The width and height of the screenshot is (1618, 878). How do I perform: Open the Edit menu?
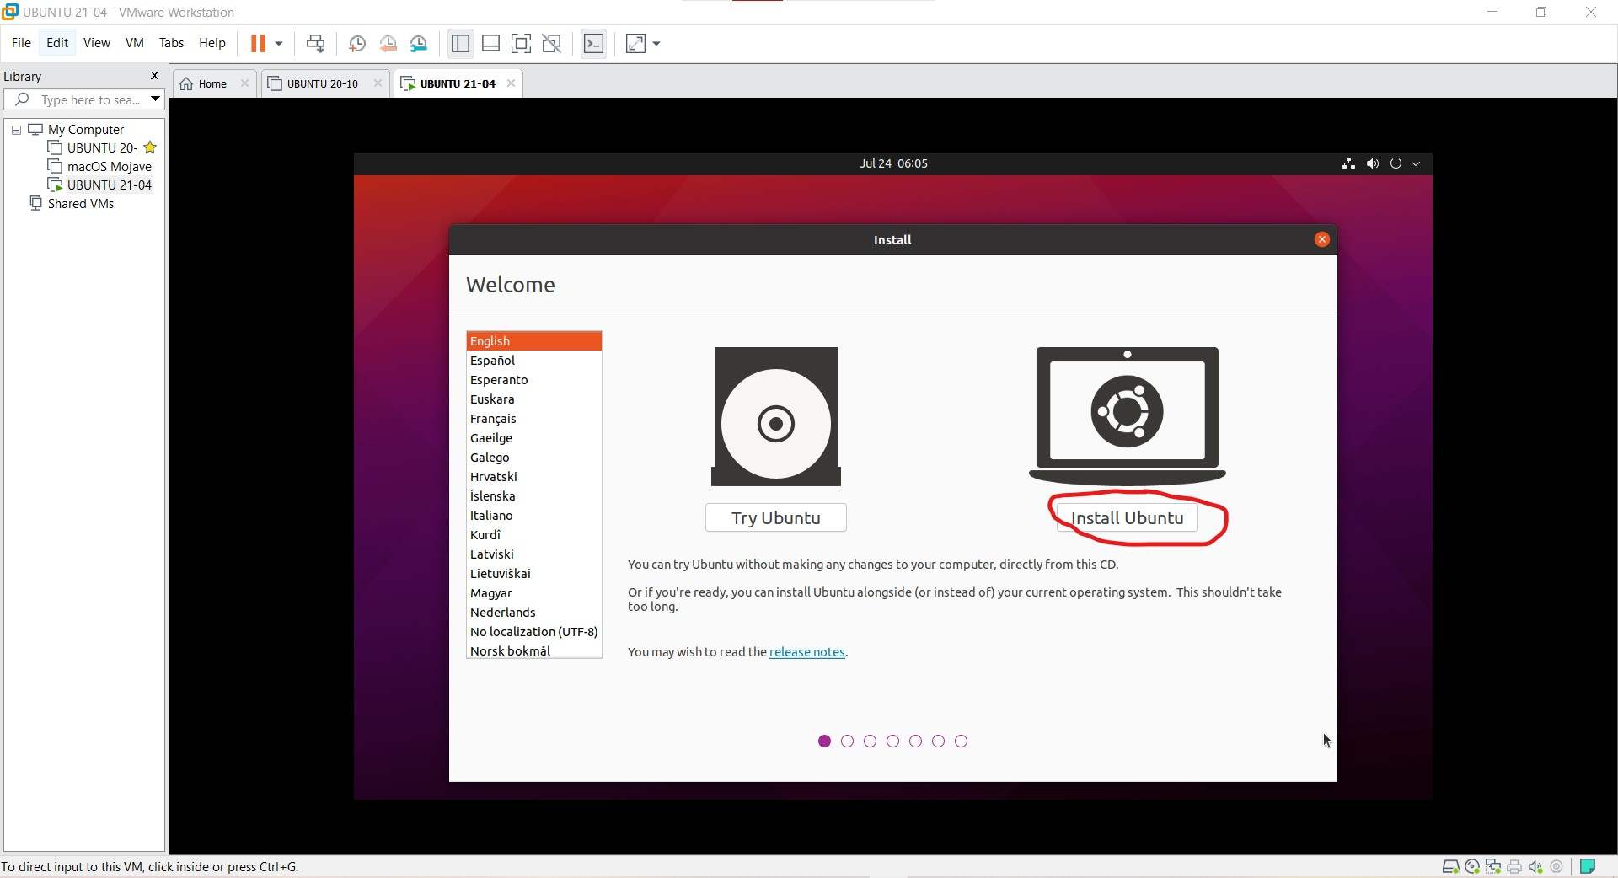57,43
